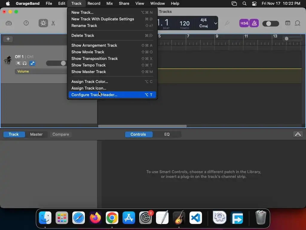Open the Volume automation parameter dropdown
Screen dimensions: 306x230
pyautogui.click(x=41, y=71)
